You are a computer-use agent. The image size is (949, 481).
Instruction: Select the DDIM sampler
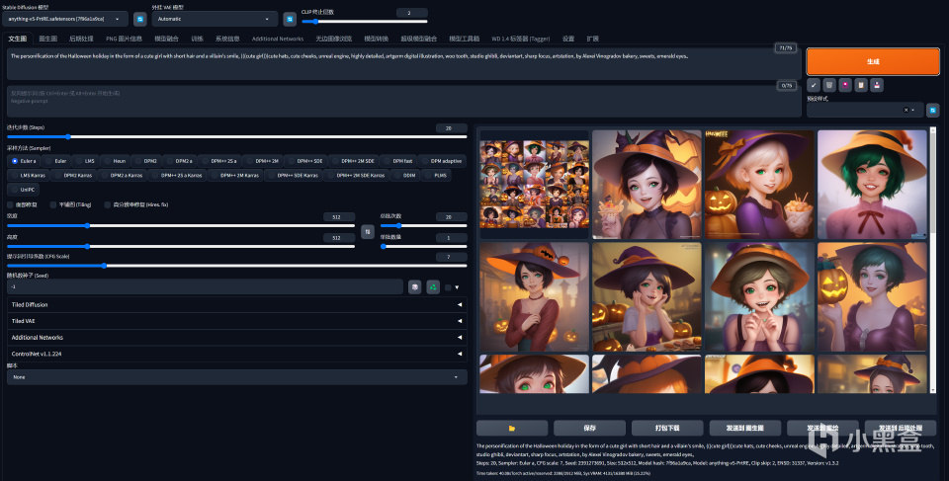coord(403,176)
